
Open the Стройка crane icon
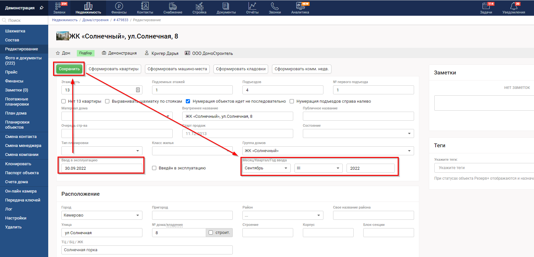click(199, 6)
